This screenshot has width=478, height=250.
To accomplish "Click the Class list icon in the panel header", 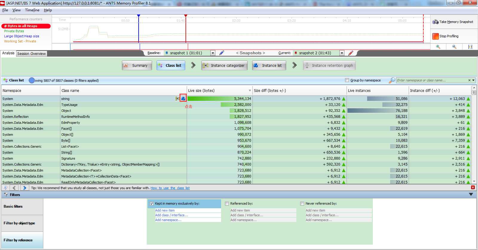I will coord(5,80).
